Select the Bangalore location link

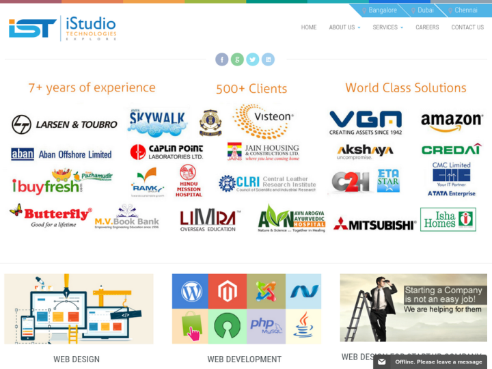382,10
